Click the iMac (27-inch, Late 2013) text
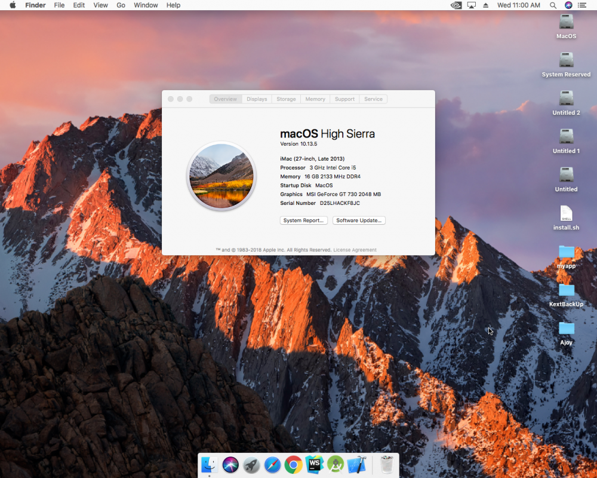This screenshot has width=597, height=478. tap(312, 159)
